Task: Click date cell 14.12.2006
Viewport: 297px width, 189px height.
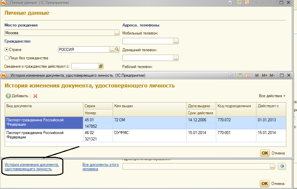Action: pyautogui.click(x=201, y=120)
